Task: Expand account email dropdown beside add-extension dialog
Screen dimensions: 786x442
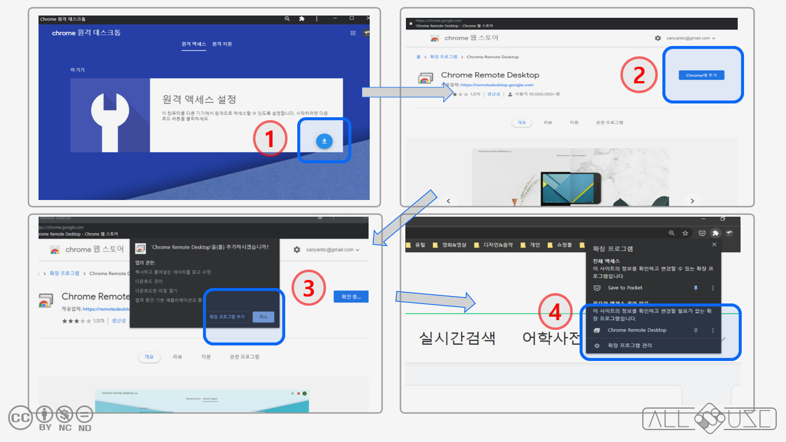Action: [x=333, y=249]
